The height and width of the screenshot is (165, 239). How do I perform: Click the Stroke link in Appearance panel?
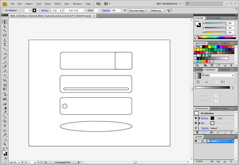tap(205, 118)
